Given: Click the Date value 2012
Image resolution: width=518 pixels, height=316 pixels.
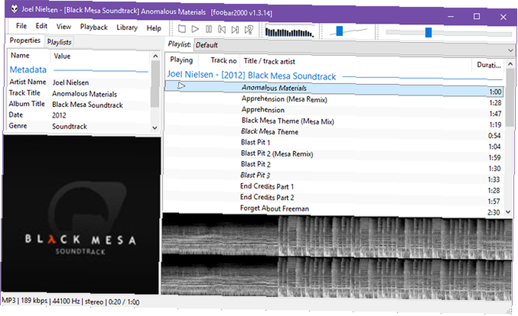Looking at the screenshot, I should (x=59, y=115).
